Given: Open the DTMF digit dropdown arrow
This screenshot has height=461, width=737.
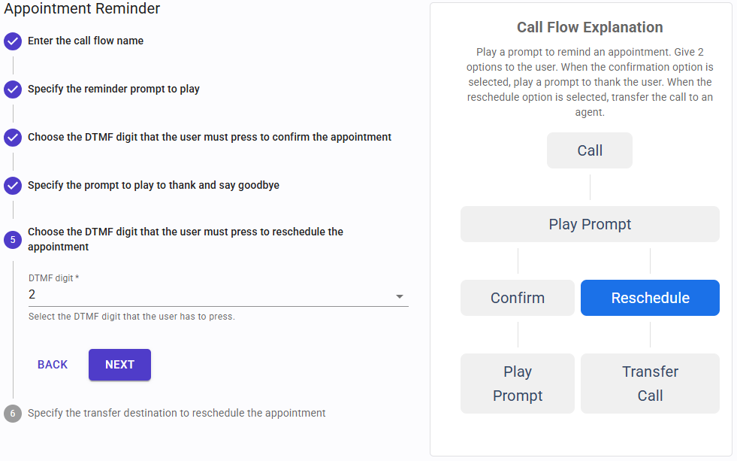Looking at the screenshot, I should pos(400,296).
